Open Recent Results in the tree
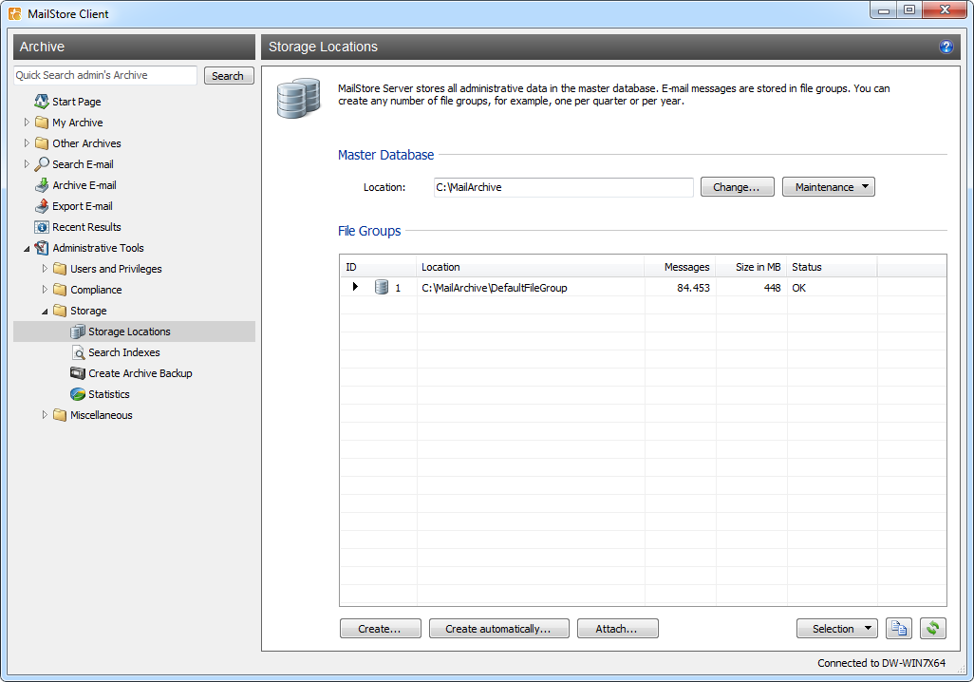This screenshot has width=974, height=682. pyautogui.click(x=86, y=227)
